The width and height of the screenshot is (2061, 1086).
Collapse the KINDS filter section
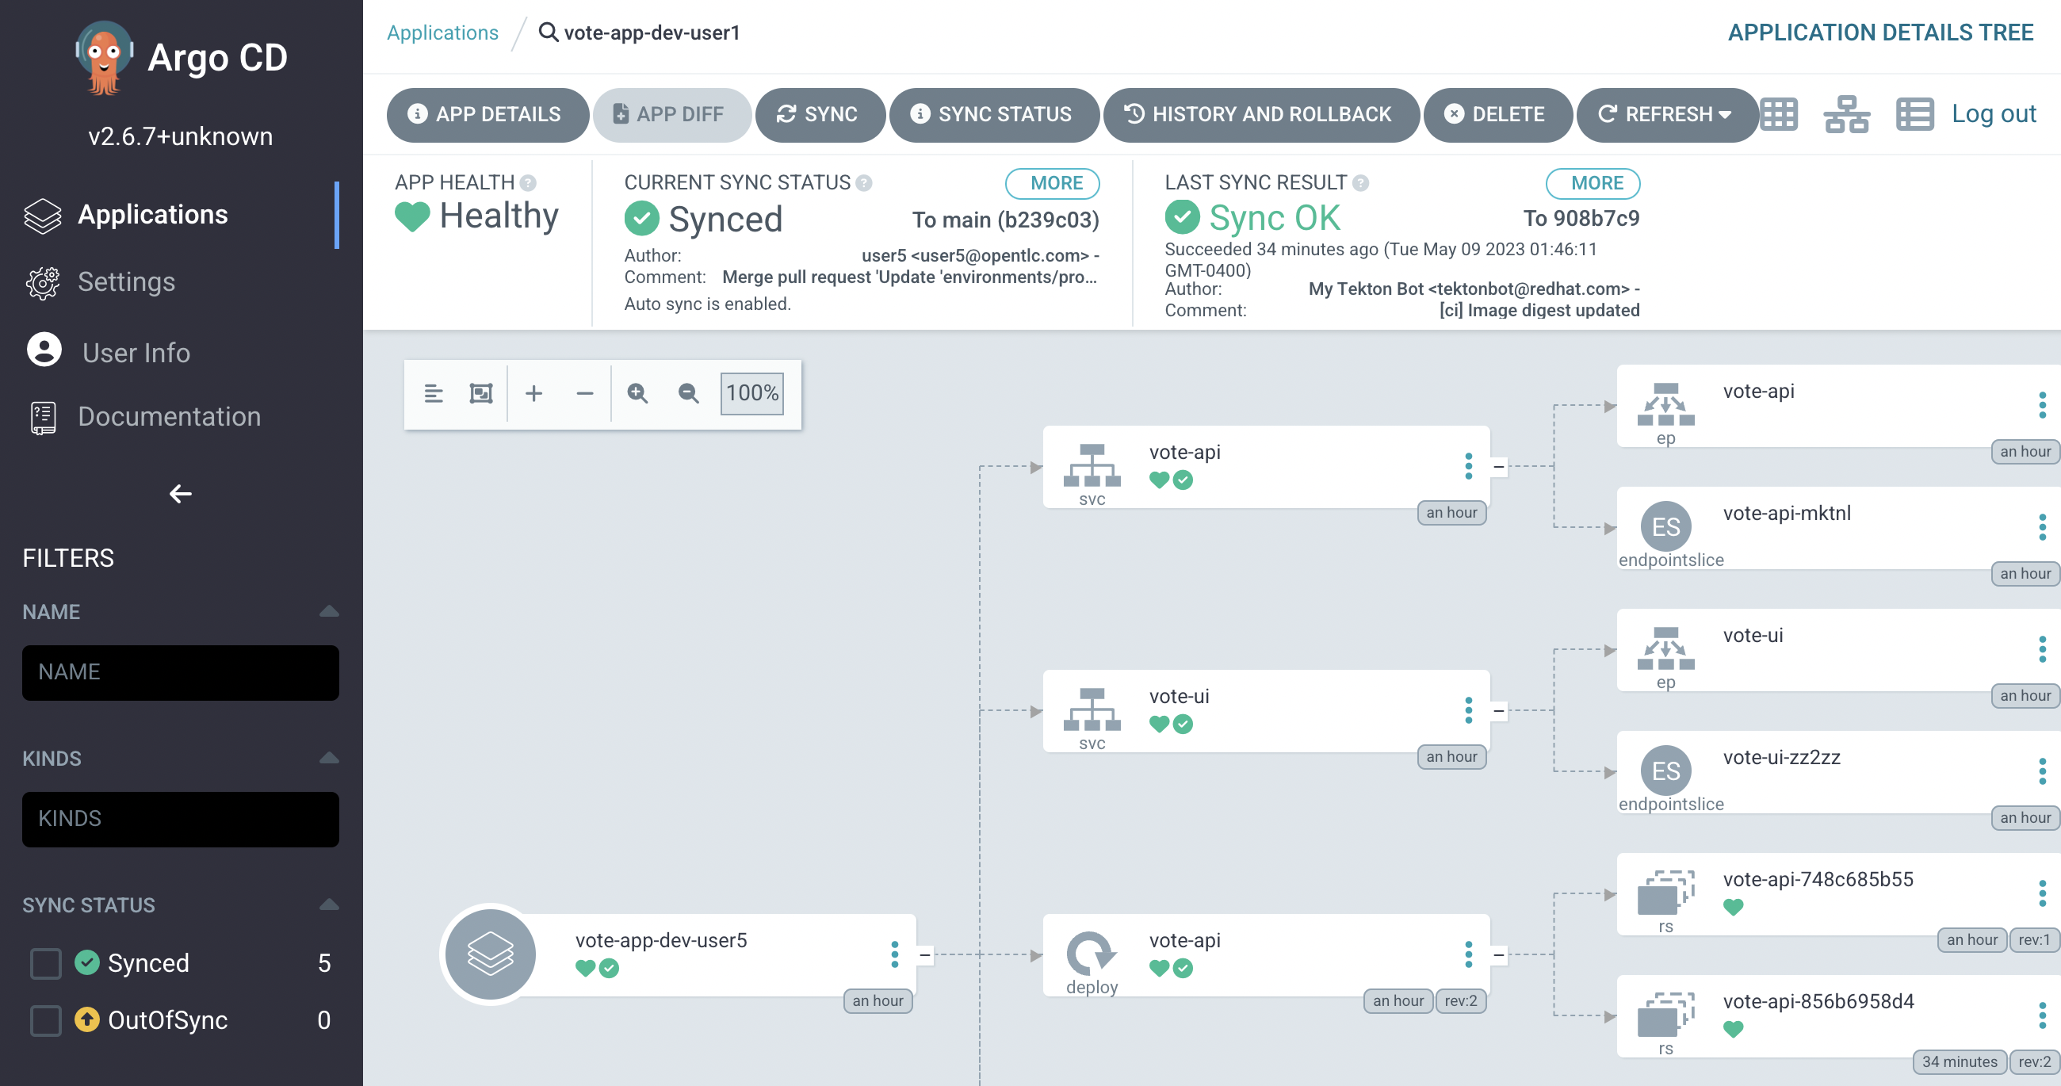pyautogui.click(x=329, y=757)
